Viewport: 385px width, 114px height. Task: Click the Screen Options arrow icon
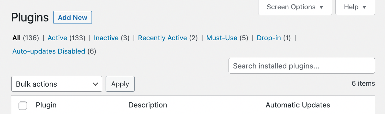click(321, 7)
